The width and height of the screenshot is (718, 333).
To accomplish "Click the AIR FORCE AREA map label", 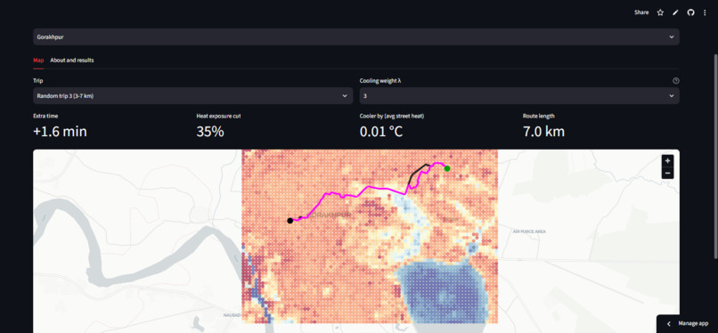I will pyautogui.click(x=529, y=231).
